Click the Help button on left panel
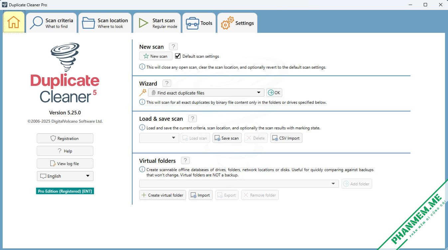 pos(65,151)
